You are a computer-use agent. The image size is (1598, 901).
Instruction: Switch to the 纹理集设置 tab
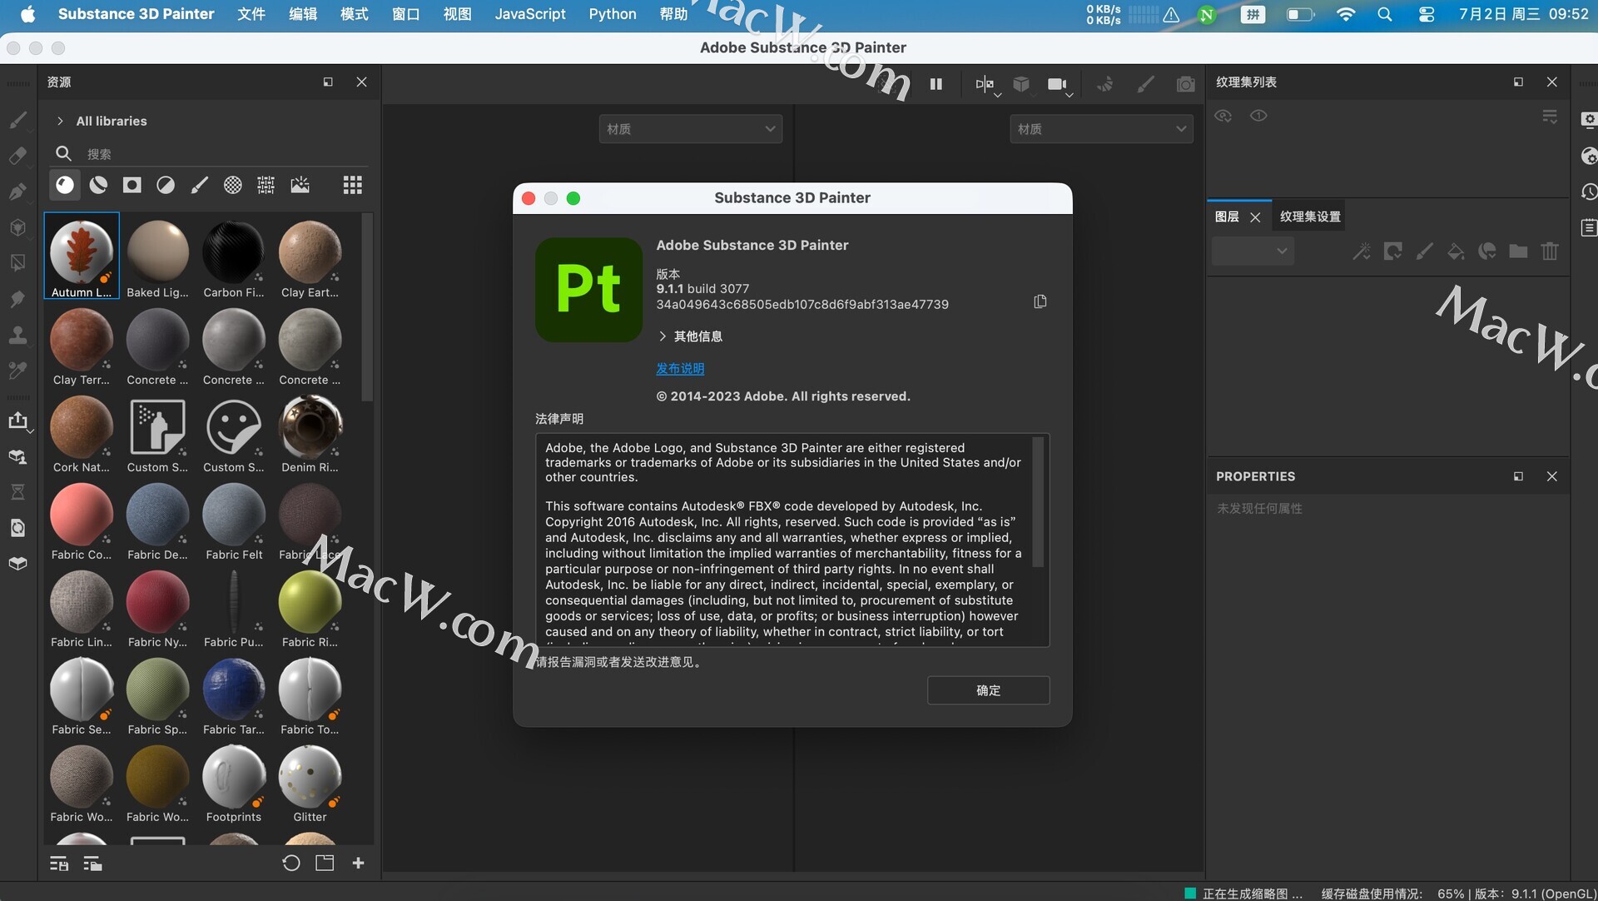(x=1310, y=217)
